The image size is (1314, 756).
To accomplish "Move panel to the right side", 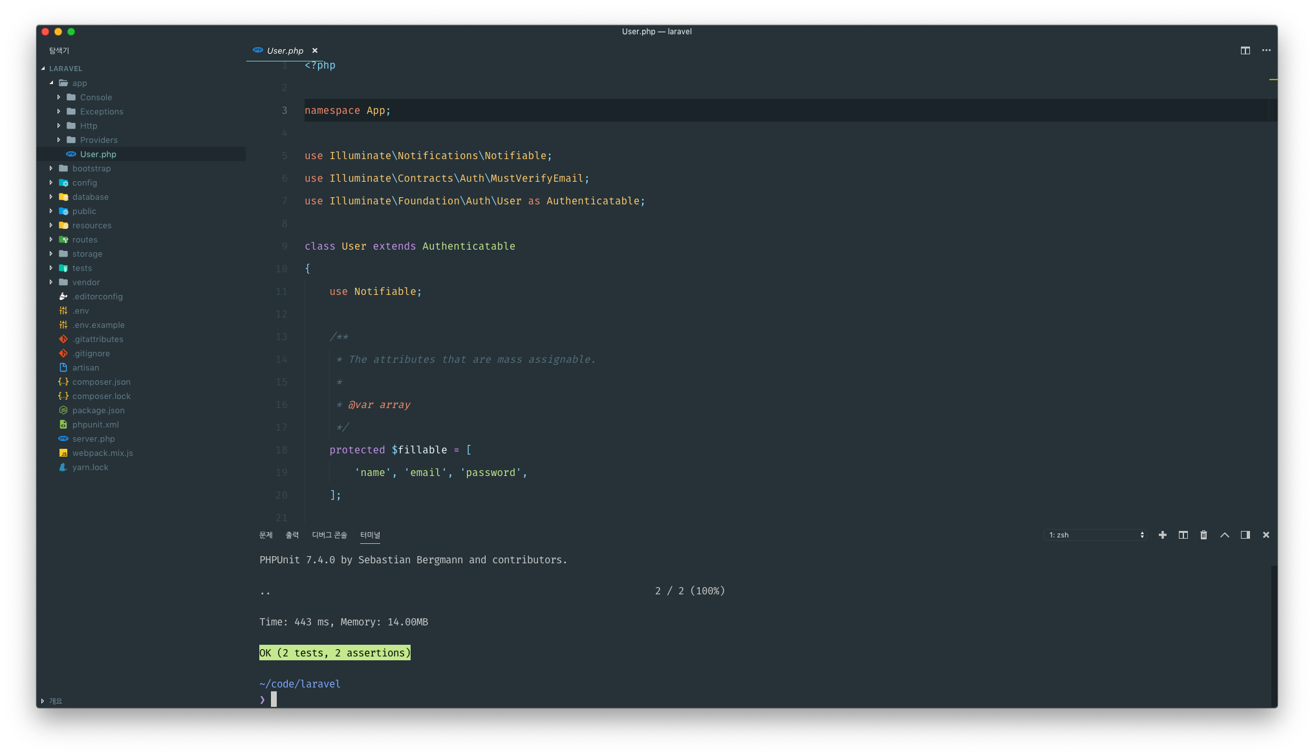I will pos(1245,535).
